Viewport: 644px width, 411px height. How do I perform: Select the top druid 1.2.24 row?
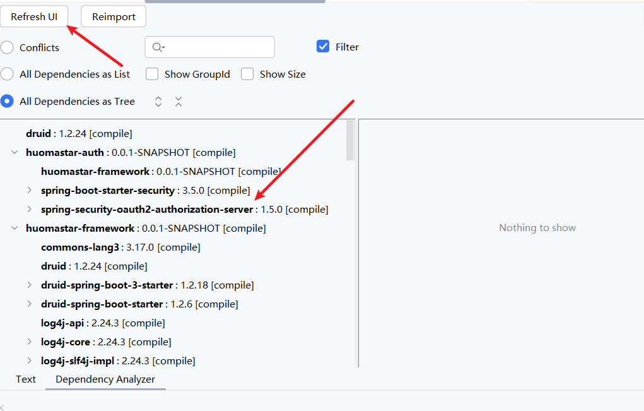point(79,134)
